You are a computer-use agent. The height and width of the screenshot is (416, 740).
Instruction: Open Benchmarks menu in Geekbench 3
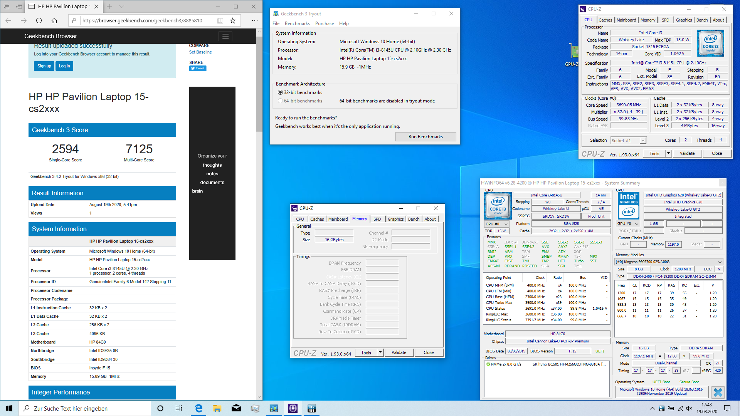[x=297, y=23]
